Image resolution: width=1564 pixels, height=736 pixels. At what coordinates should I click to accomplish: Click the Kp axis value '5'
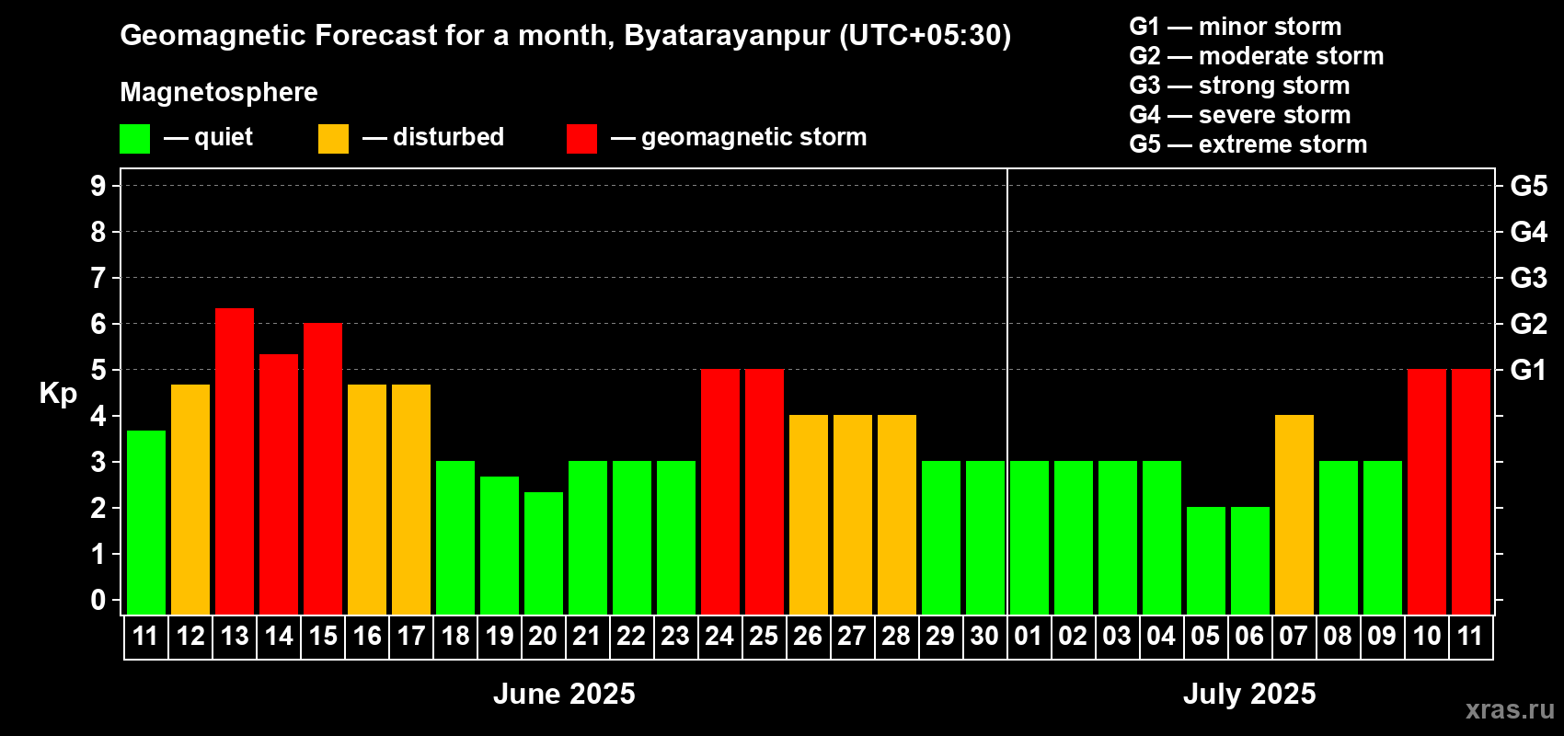98,370
